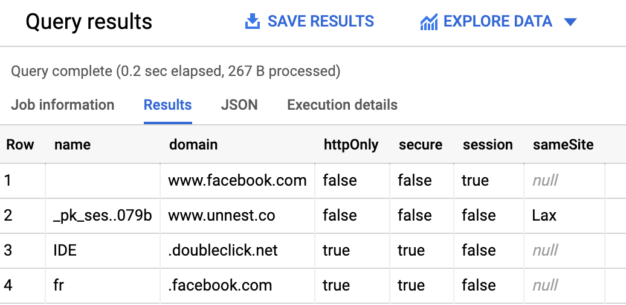Open the Job information tab
The width and height of the screenshot is (626, 305).
pyautogui.click(x=62, y=105)
